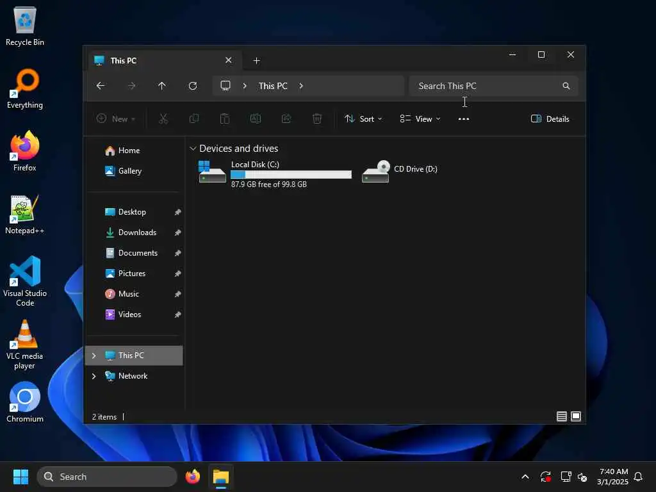
Task: Open the Windows Start menu
Action: tap(20, 477)
